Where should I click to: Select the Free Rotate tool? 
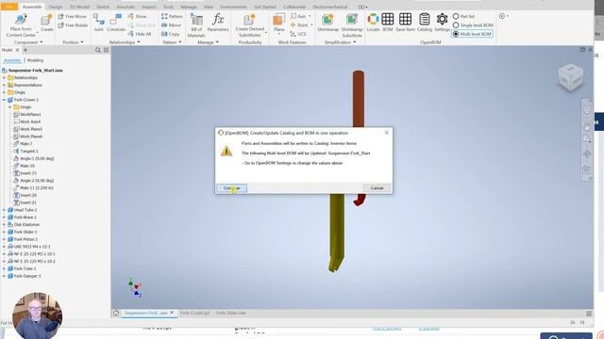73,25
